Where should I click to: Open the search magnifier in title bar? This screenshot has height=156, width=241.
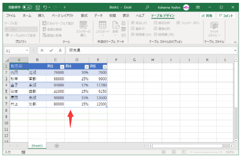coord(147,7)
